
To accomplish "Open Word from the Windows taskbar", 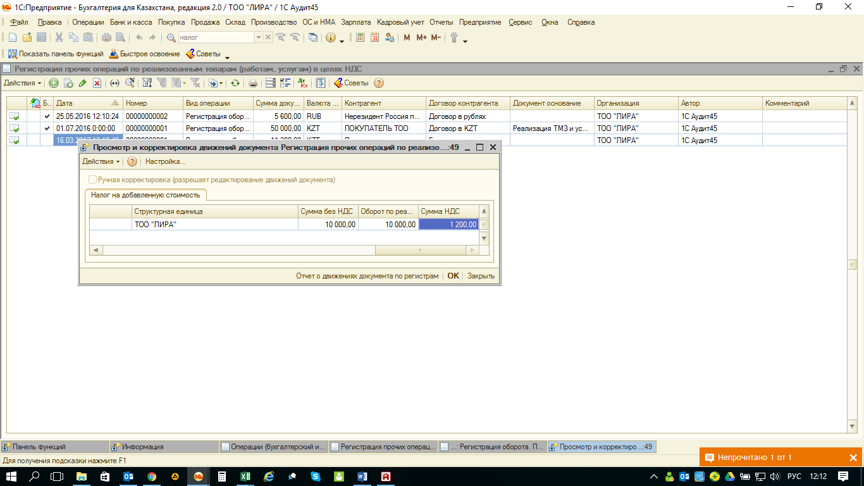I will [362, 477].
